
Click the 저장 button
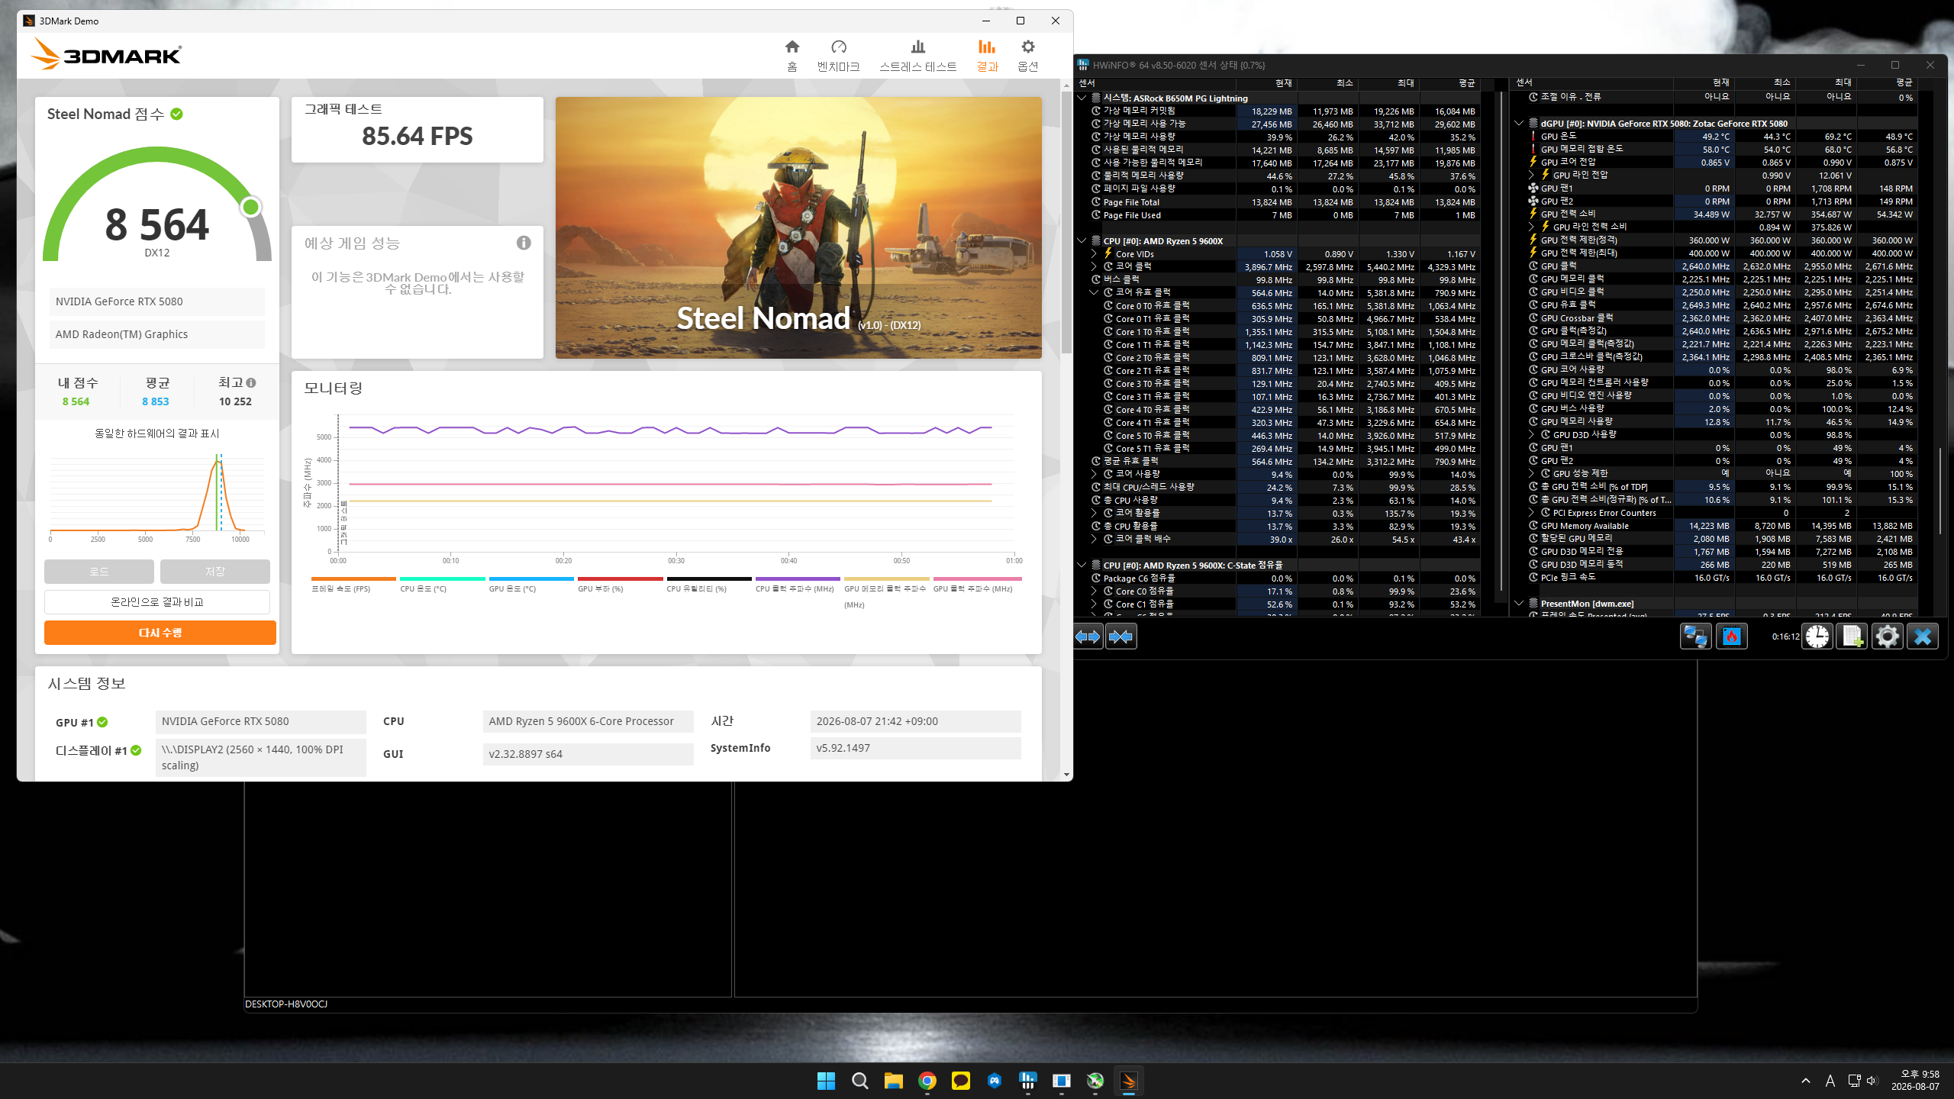(x=215, y=572)
